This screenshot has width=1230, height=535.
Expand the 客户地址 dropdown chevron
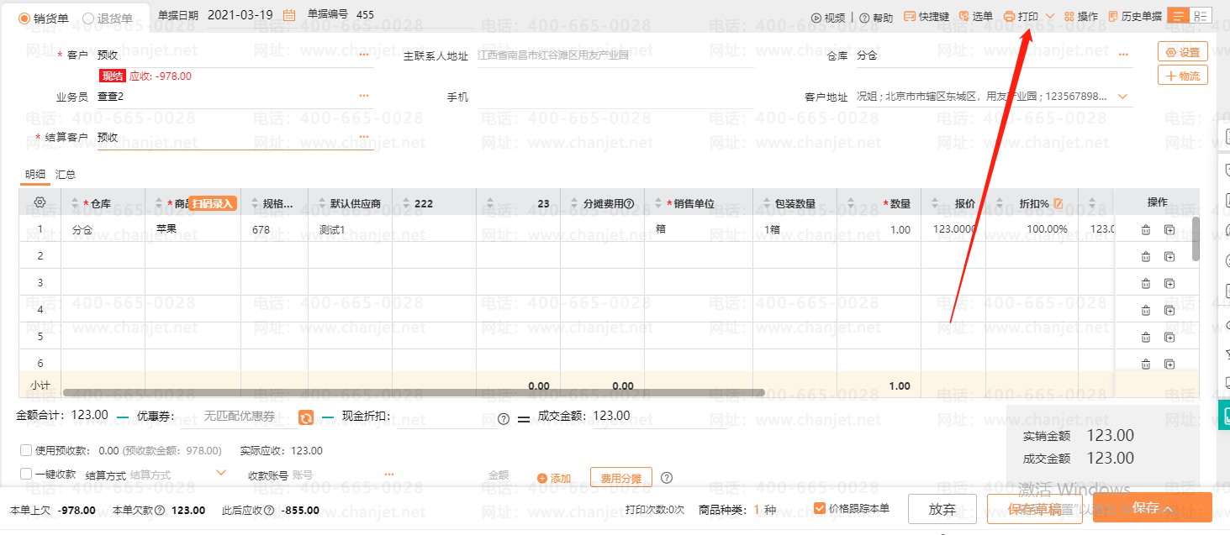[1123, 97]
